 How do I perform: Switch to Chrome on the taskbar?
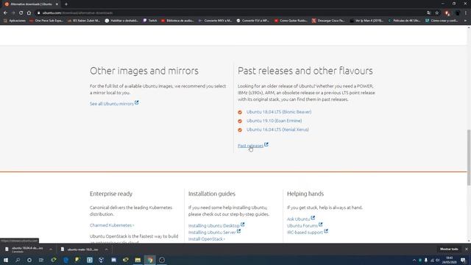pos(150,260)
